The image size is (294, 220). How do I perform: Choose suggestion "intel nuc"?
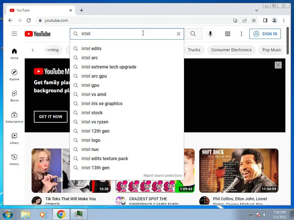click(127, 150)
